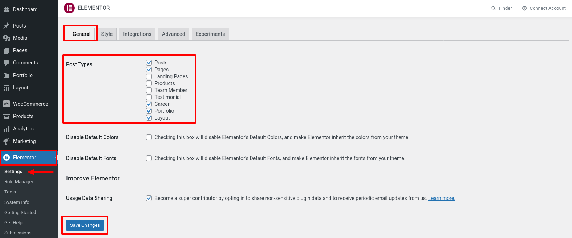The width and height of the screenshot is (572, 238).
Task: Click the 'Usage Data Sharing' label
Action: coord(89,198)
